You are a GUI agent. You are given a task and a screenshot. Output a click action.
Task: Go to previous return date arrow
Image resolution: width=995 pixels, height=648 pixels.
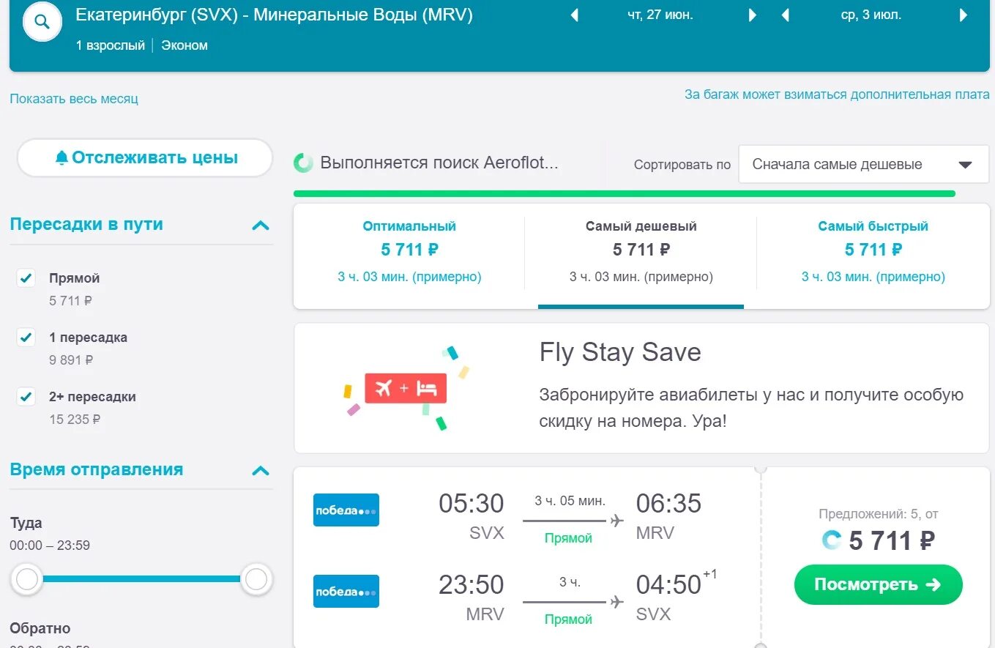tap(786, 15)
